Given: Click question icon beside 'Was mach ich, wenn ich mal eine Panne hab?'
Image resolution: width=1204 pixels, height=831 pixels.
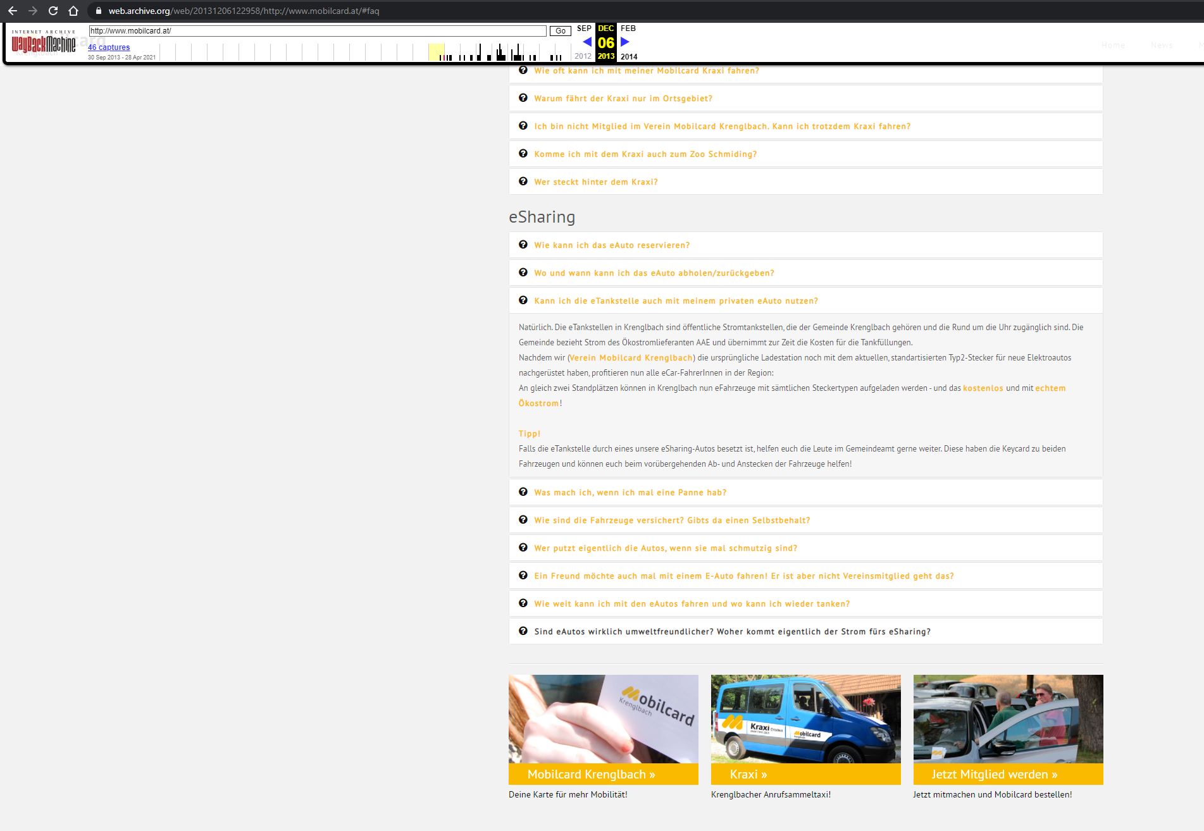Looking at the screenshot, I should (x=523, y=492).
